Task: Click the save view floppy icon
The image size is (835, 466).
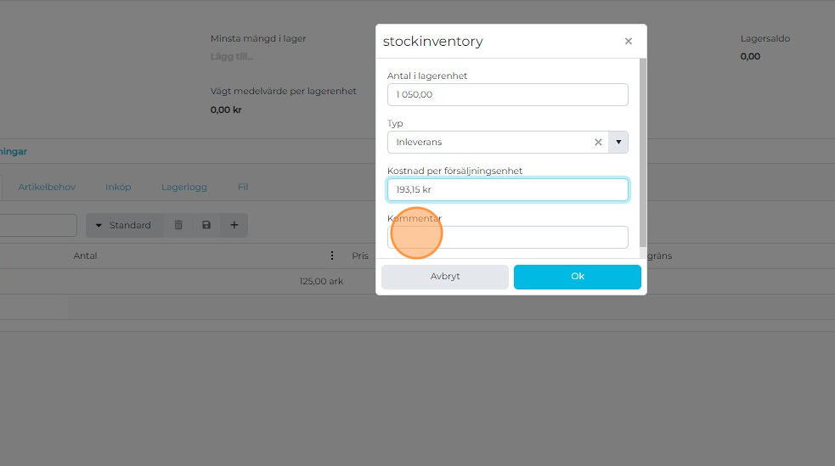Action: click(x=206, y=225)
